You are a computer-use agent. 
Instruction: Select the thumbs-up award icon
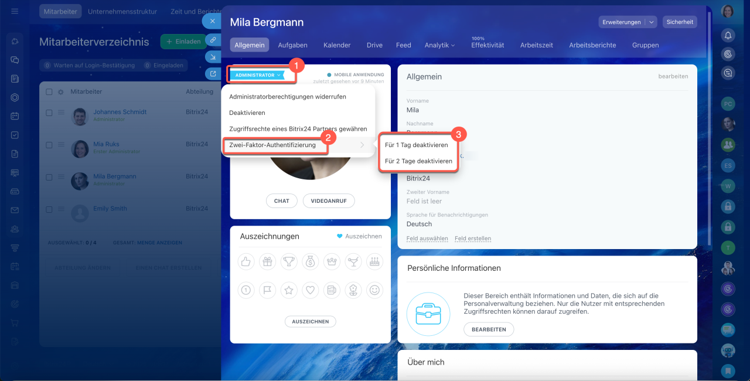click(246, 262)
